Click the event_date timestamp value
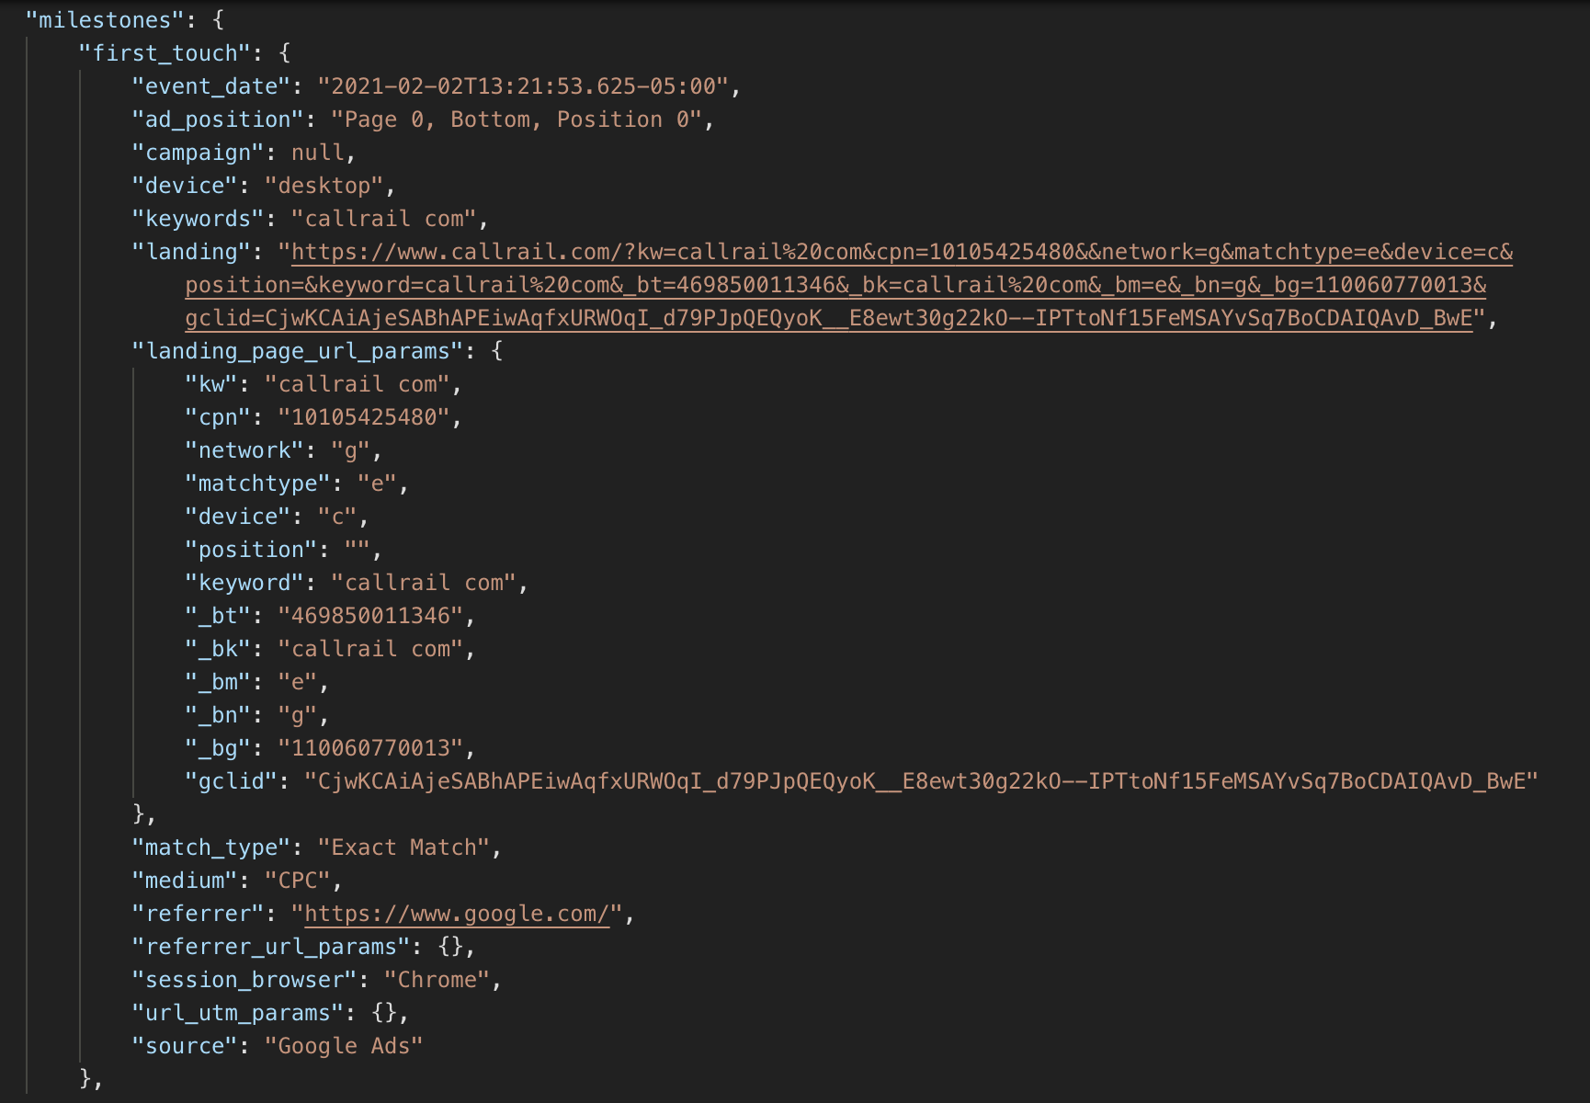The width and height of the screenshot is (1590, 1103). [x=523, y=86]
